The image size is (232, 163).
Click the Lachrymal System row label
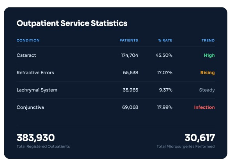(x=37, y=90)
